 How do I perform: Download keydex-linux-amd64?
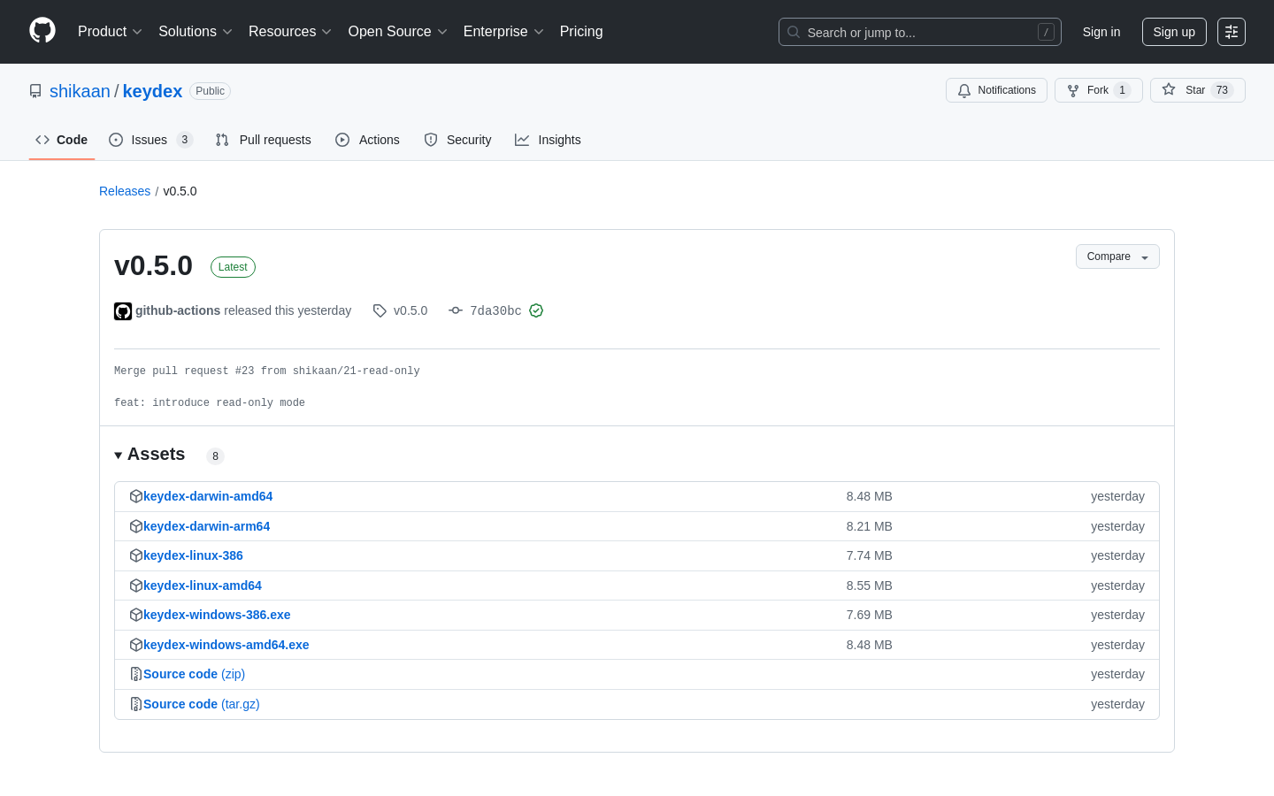(203, 586)
